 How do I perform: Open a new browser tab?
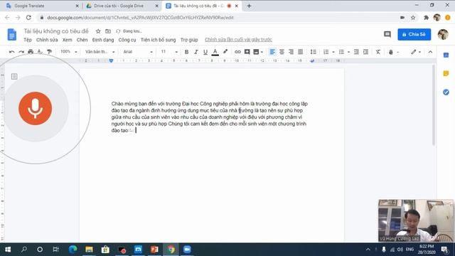click(249, 6)
